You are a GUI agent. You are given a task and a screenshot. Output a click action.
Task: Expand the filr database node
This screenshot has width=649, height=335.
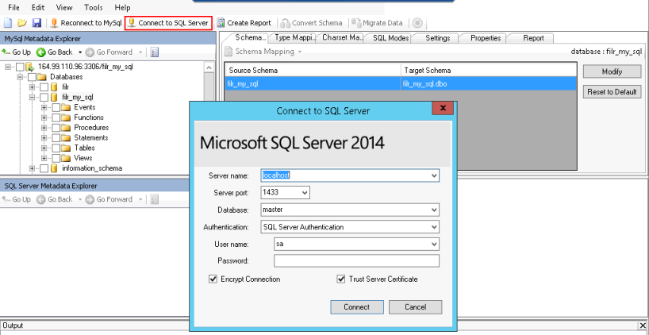32,87
